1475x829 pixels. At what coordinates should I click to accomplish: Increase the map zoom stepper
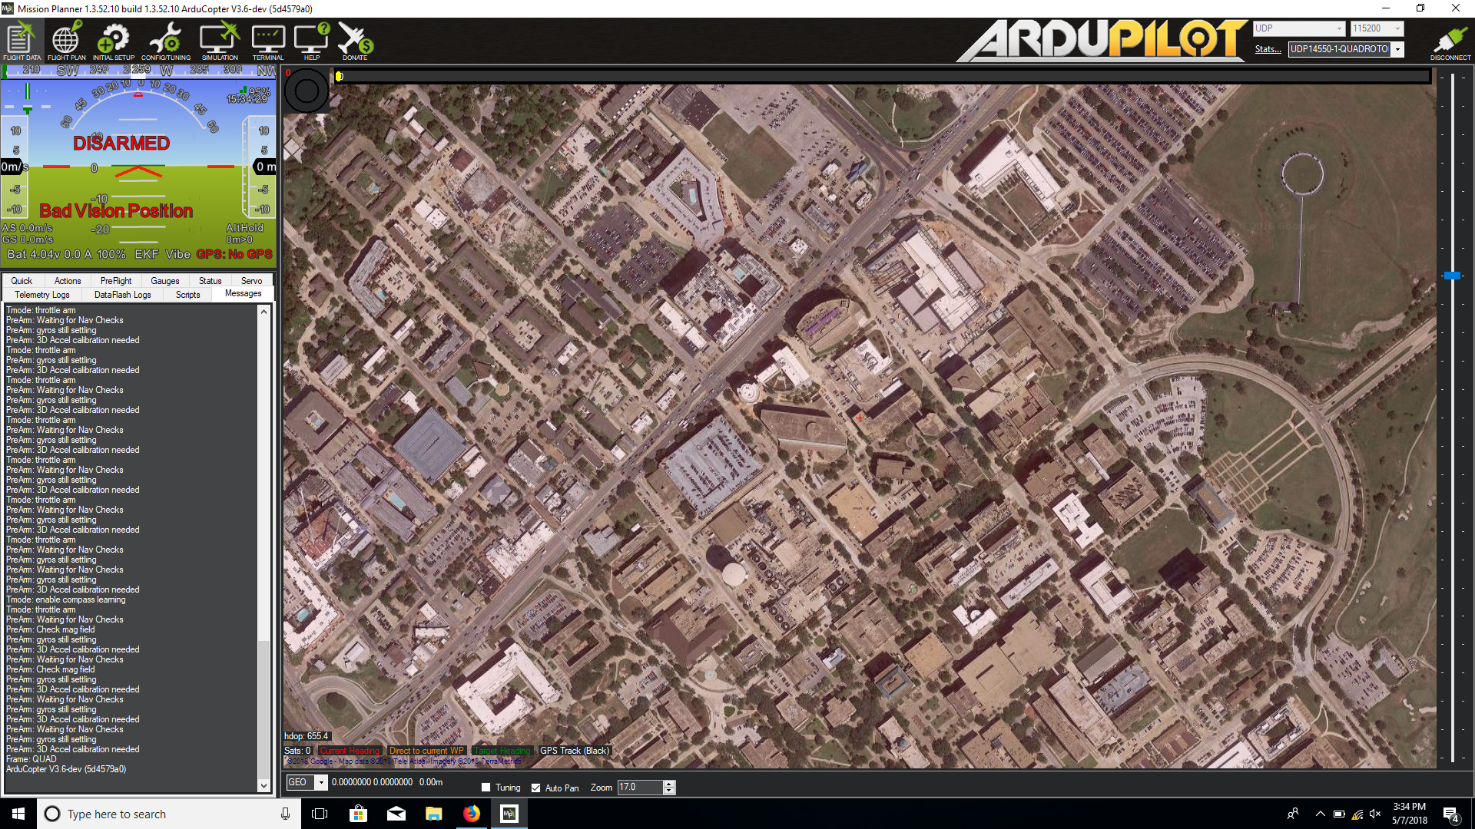click(669, 784)
